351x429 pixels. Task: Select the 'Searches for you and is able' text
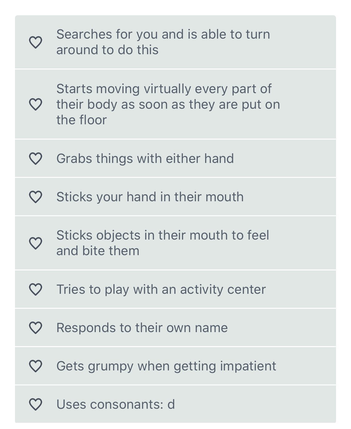coord(163,35)
